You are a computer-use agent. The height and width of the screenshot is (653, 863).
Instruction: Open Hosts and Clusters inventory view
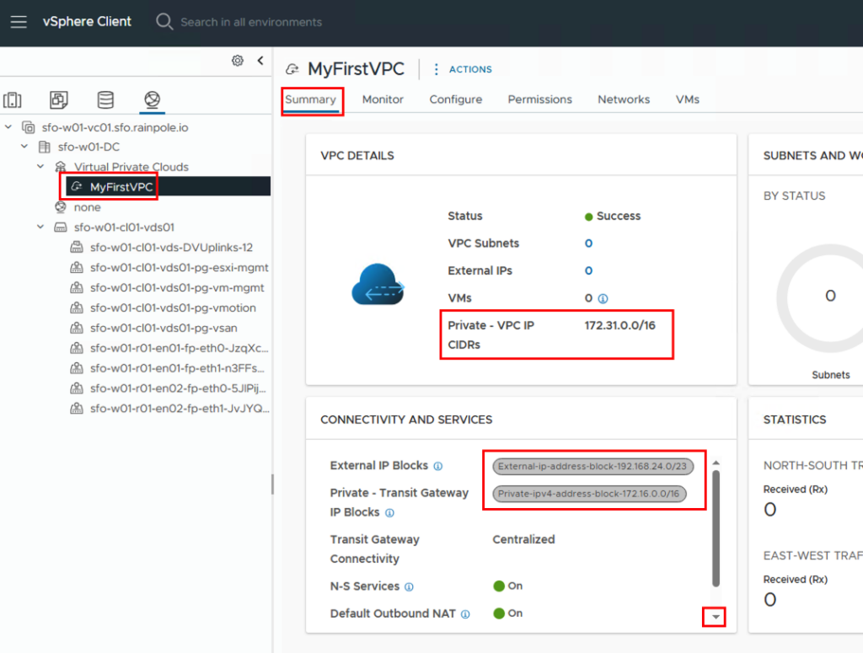[13, 100]
